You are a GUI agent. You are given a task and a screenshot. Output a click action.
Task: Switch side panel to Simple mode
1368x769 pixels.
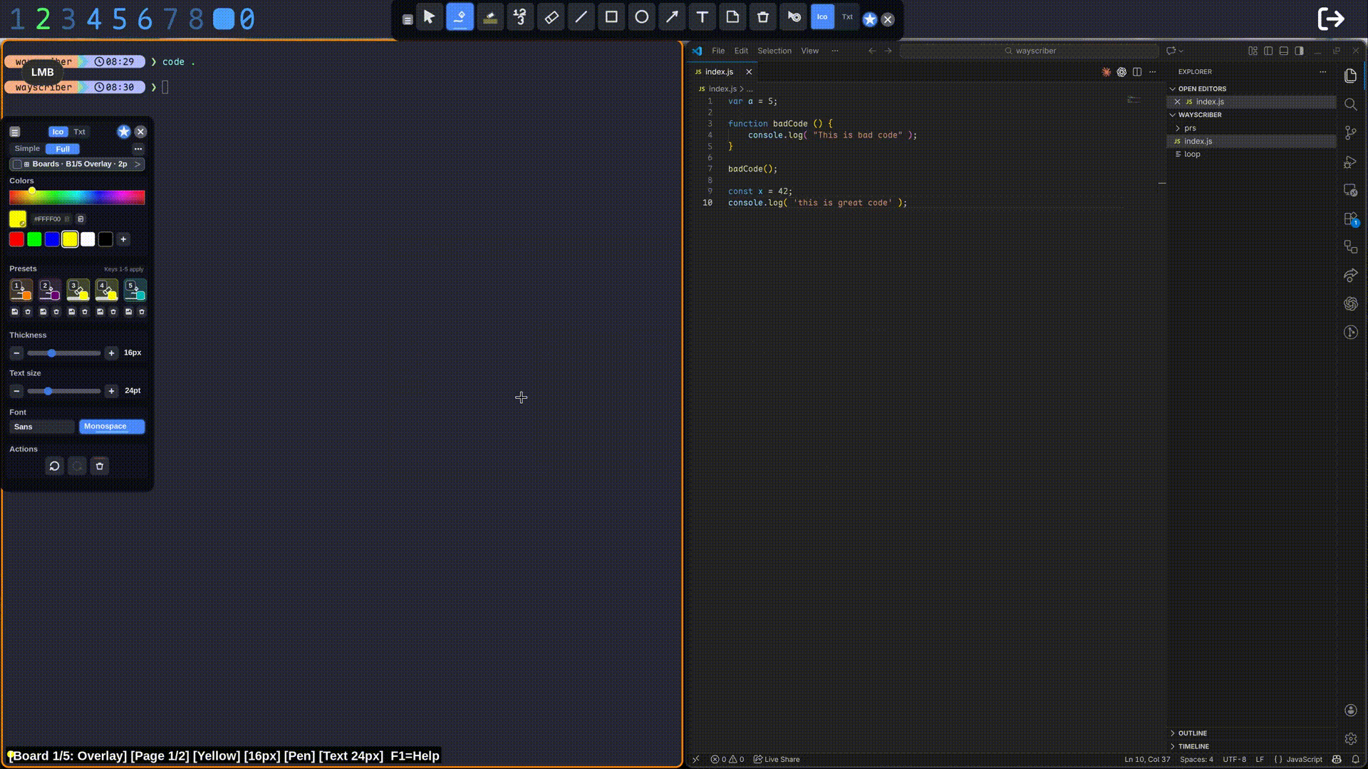pyautogui.click(x=27, y=149)
